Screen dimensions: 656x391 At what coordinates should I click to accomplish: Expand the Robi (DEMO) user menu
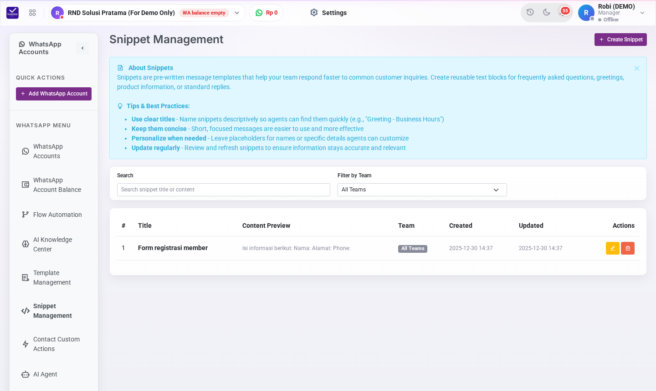pyautogui.click(x=612, y=13)
